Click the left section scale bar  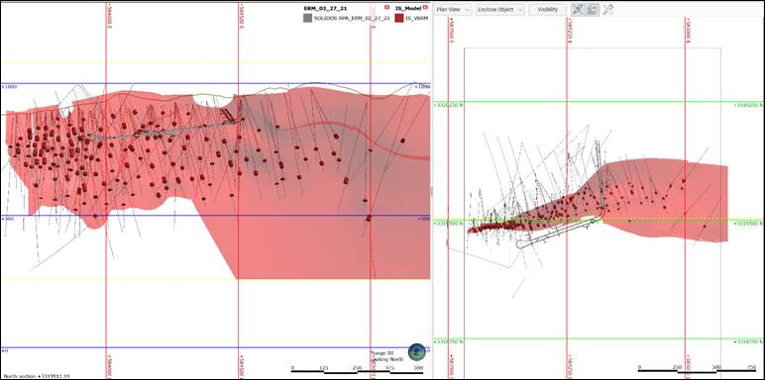[355, 371]
